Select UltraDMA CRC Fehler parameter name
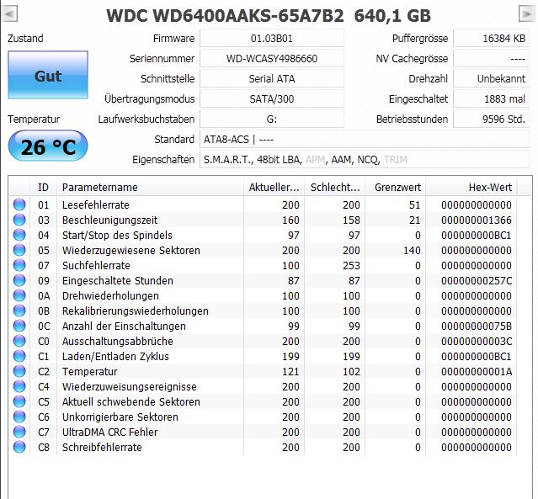 (x=109, y=432)
